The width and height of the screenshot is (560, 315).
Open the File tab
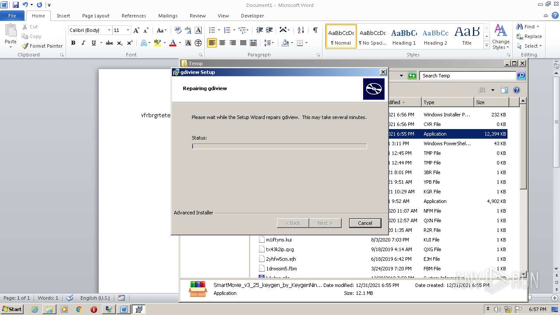coord(12,16)
